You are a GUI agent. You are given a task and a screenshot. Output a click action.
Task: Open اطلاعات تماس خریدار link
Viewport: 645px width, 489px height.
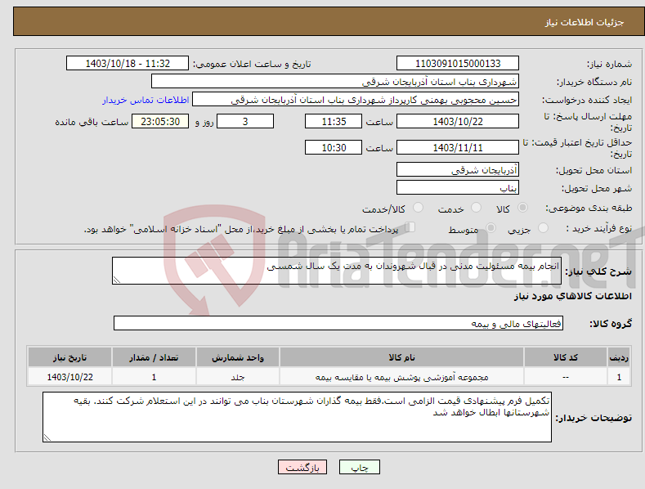146,100
